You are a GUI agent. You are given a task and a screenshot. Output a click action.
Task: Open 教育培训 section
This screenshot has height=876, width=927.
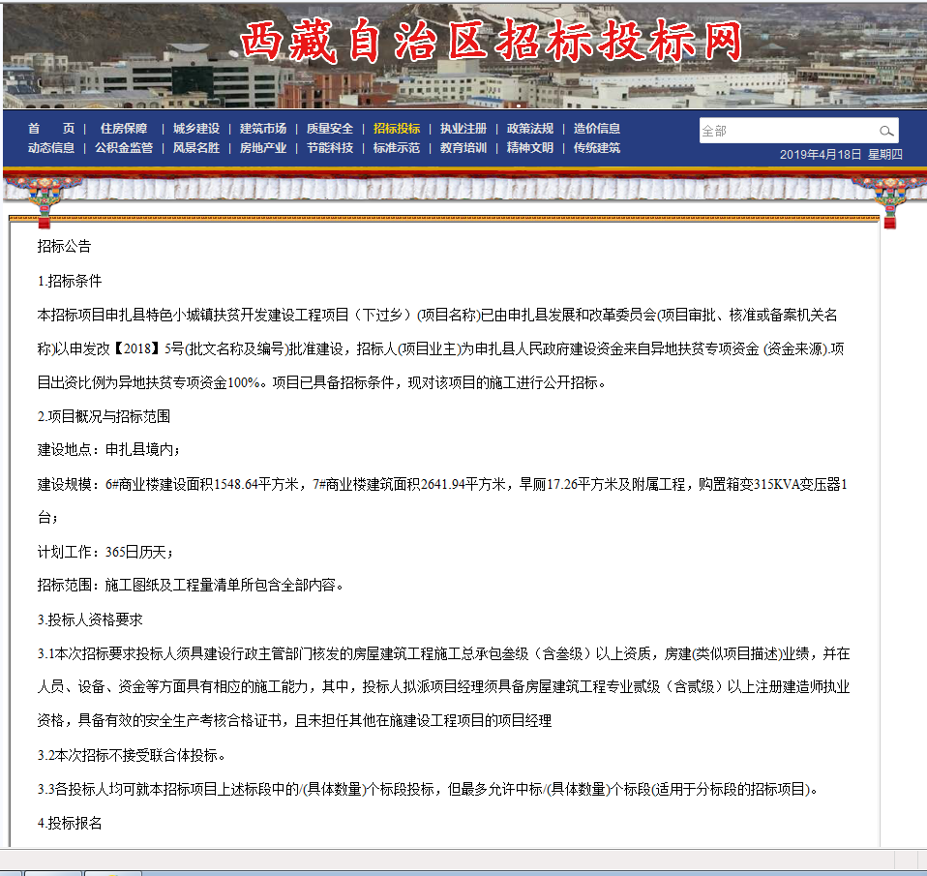point(463,148)
